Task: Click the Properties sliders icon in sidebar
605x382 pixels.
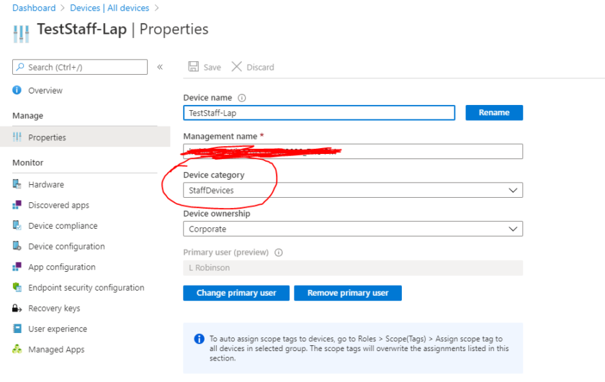Action: (17, 137)
